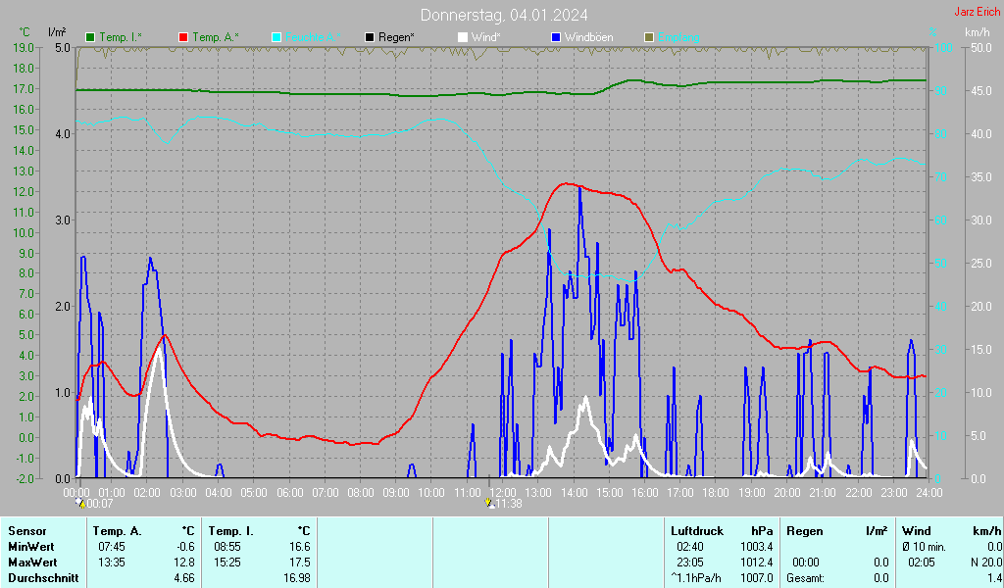
Task: Click the 'Regen' column header in the table
Action: point(804,531)
